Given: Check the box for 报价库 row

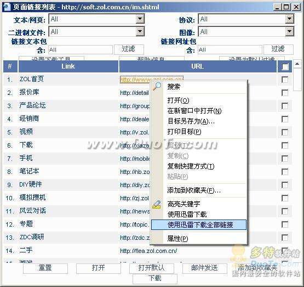Looking at the screenshot, I should point(285,93).
